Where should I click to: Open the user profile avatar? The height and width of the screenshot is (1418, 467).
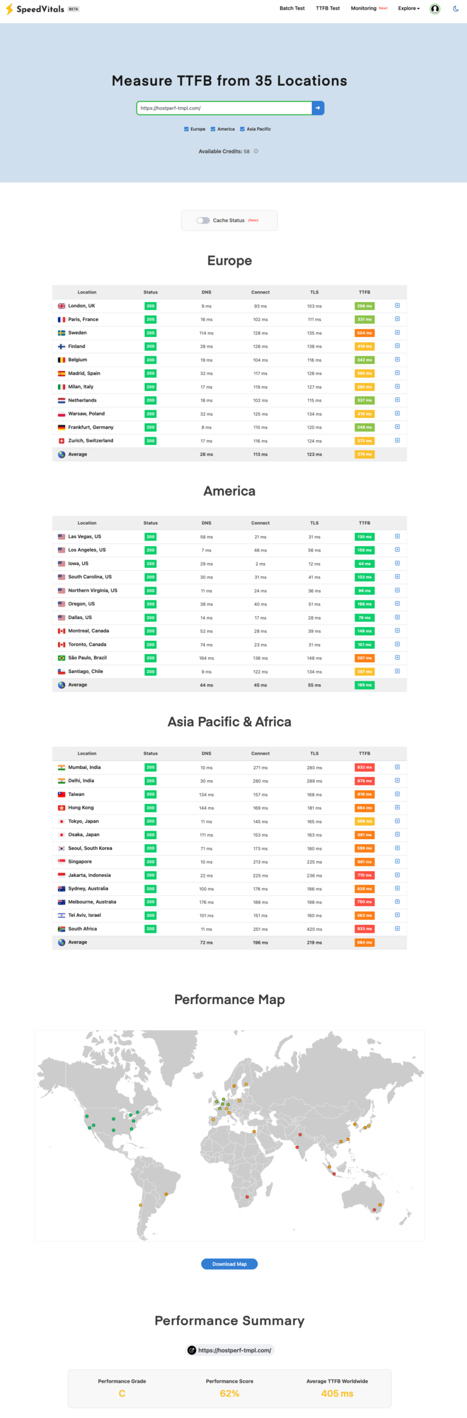click(x=435, y=9)
